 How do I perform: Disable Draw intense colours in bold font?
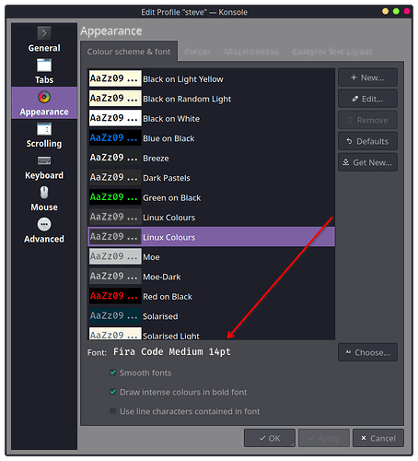pos(113,392)
